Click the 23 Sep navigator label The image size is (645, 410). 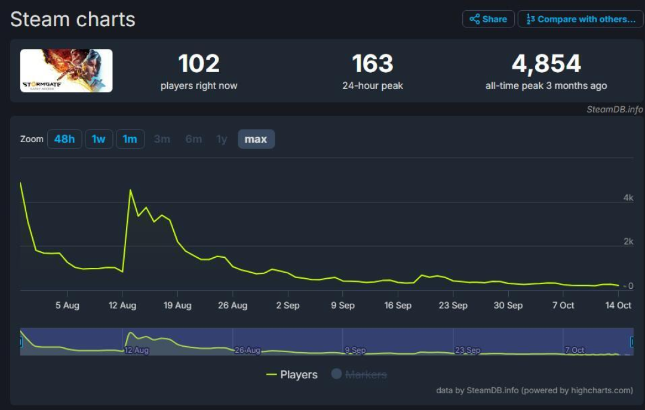coord(468,350)
